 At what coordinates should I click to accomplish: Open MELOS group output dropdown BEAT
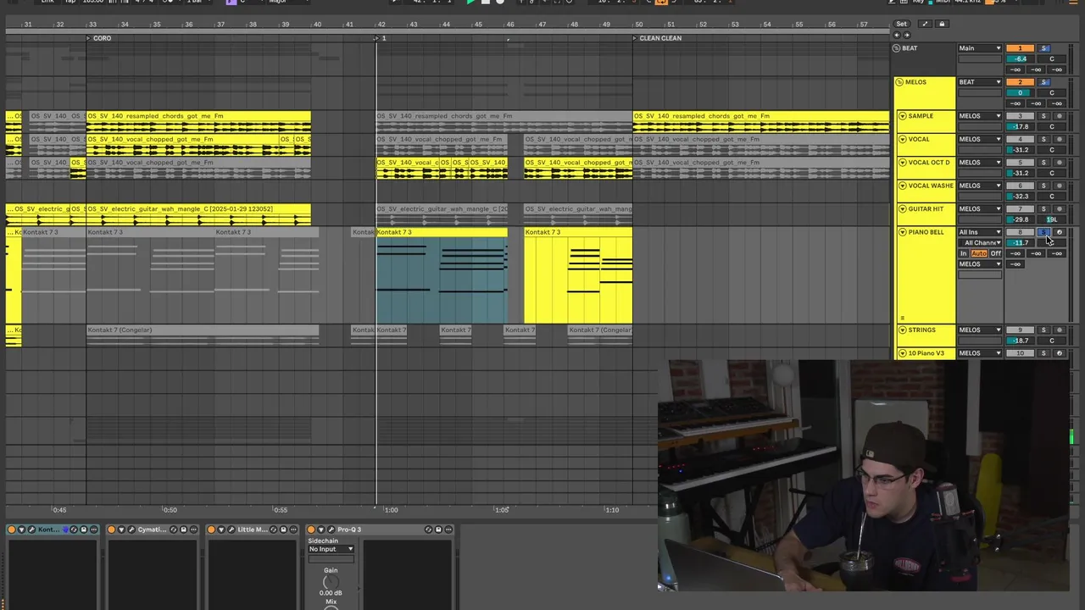click(980, 82)
